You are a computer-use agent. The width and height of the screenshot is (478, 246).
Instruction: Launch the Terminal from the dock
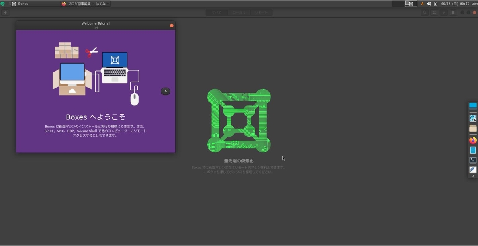point(473,160)
